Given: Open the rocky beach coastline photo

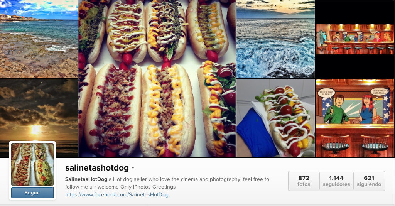Looking at the screenshot, I should click(x=39, y=39).
